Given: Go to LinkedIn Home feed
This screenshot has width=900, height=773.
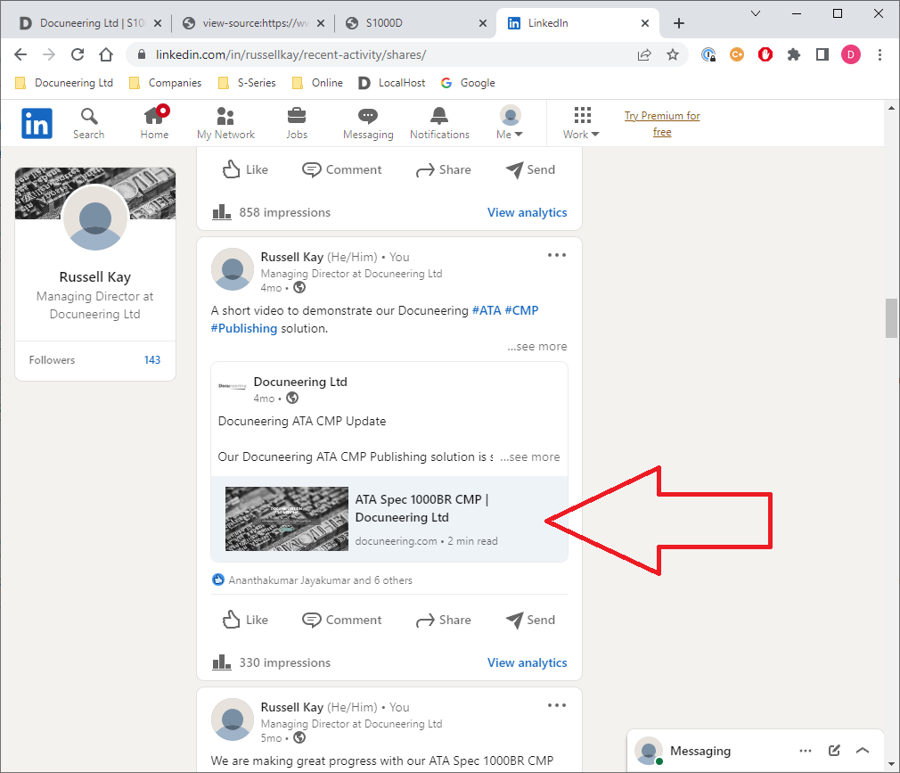Looking at the screenshot, I should tap(154, 123).
